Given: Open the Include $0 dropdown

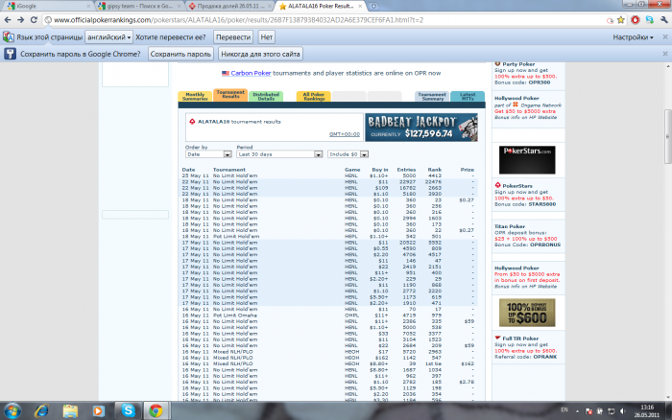Looking at the screenshot, I should (x=348, y=154).
